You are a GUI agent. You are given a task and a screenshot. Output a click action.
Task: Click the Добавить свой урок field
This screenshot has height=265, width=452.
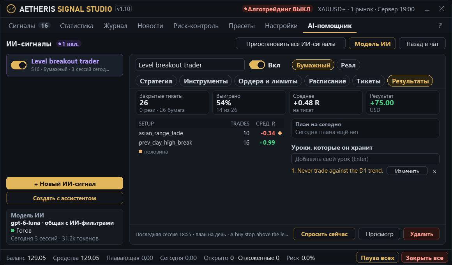click(365, 159)
